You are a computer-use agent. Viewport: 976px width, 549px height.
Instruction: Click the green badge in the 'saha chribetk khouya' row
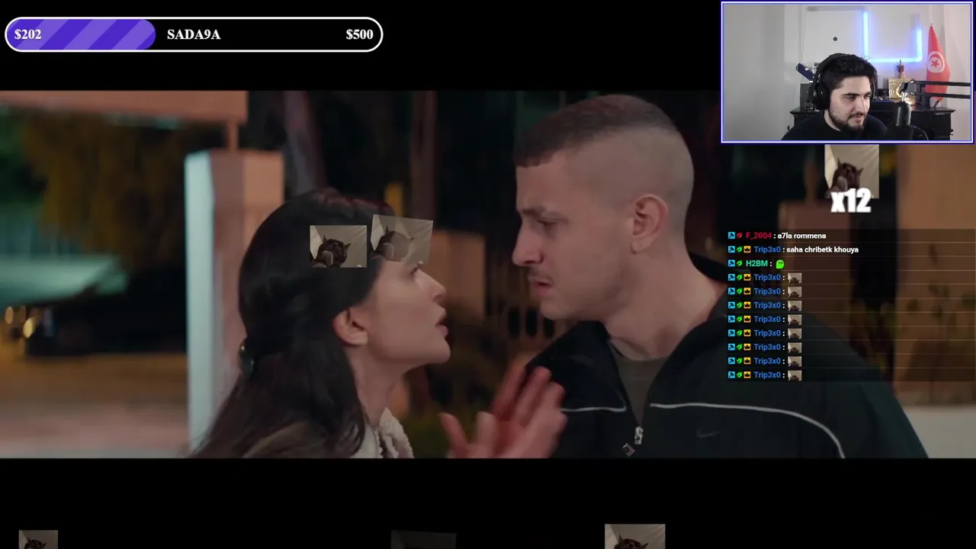tap(740, 249)
